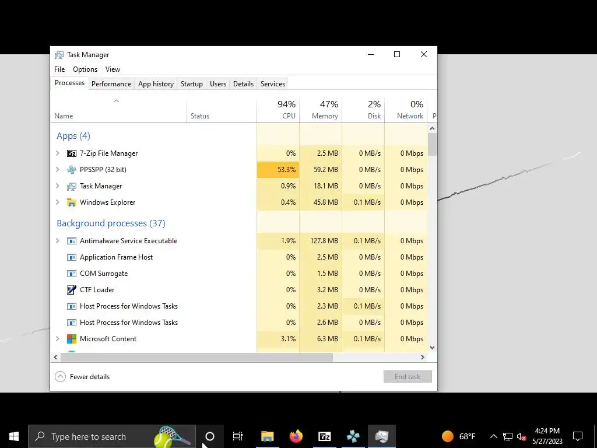597x448 pixels.
Task: Switch to the Performance tab
Action: click(x=111, y=84)
